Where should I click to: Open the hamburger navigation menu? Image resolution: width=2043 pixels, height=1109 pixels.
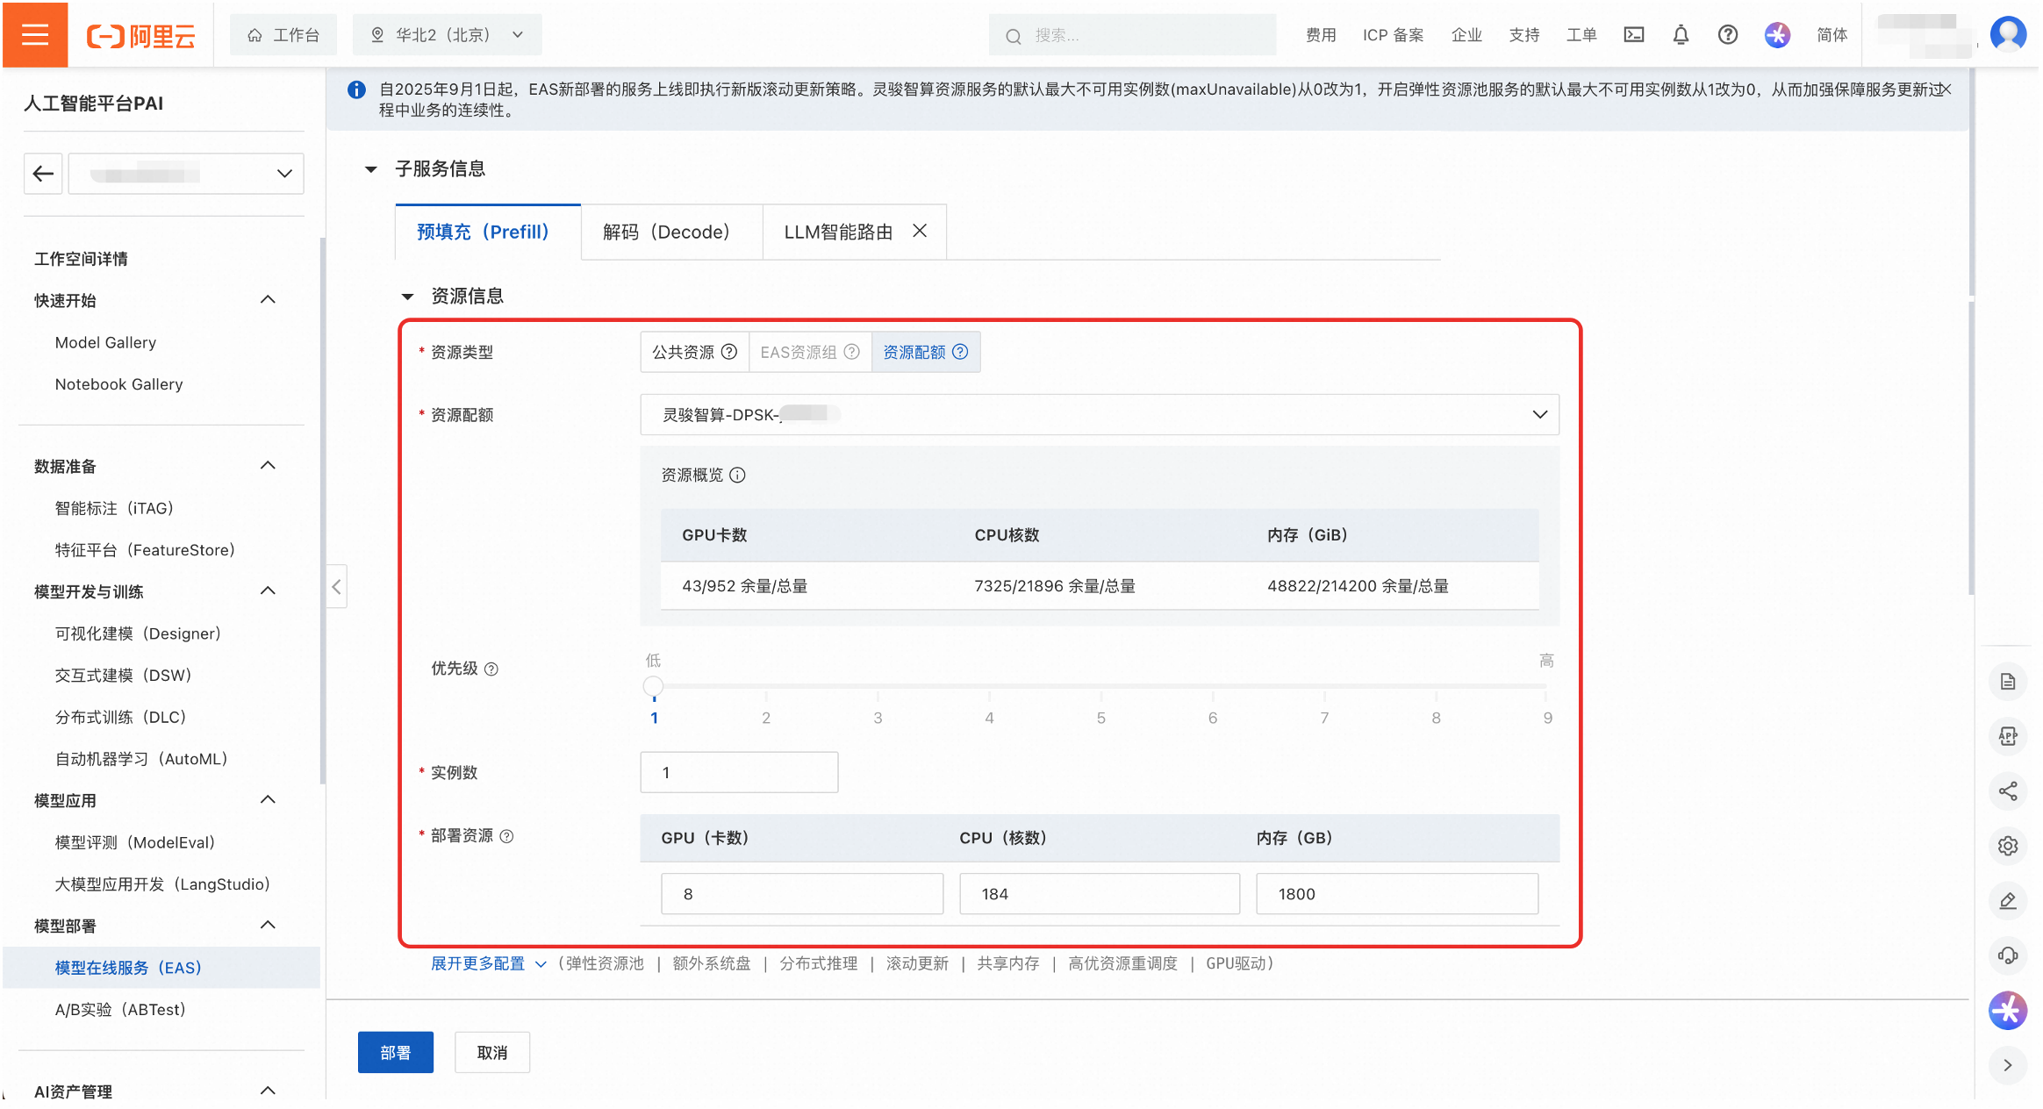click(x=35, y=35)
